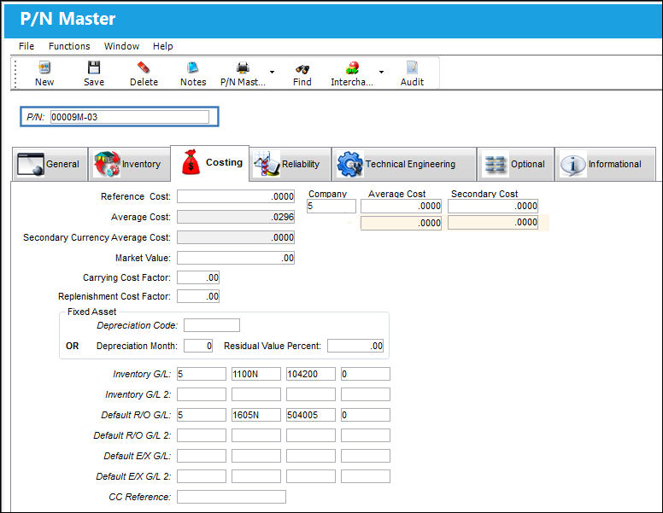Screen dimensions: 663x513
Task: Click the Replenishment Cost Factor field
Action: [198, 296]
